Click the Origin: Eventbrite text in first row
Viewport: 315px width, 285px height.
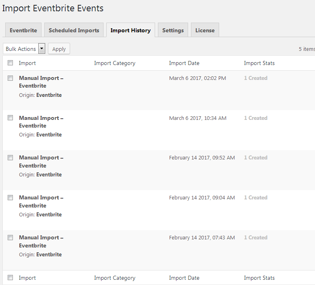[x=40, y=95]
